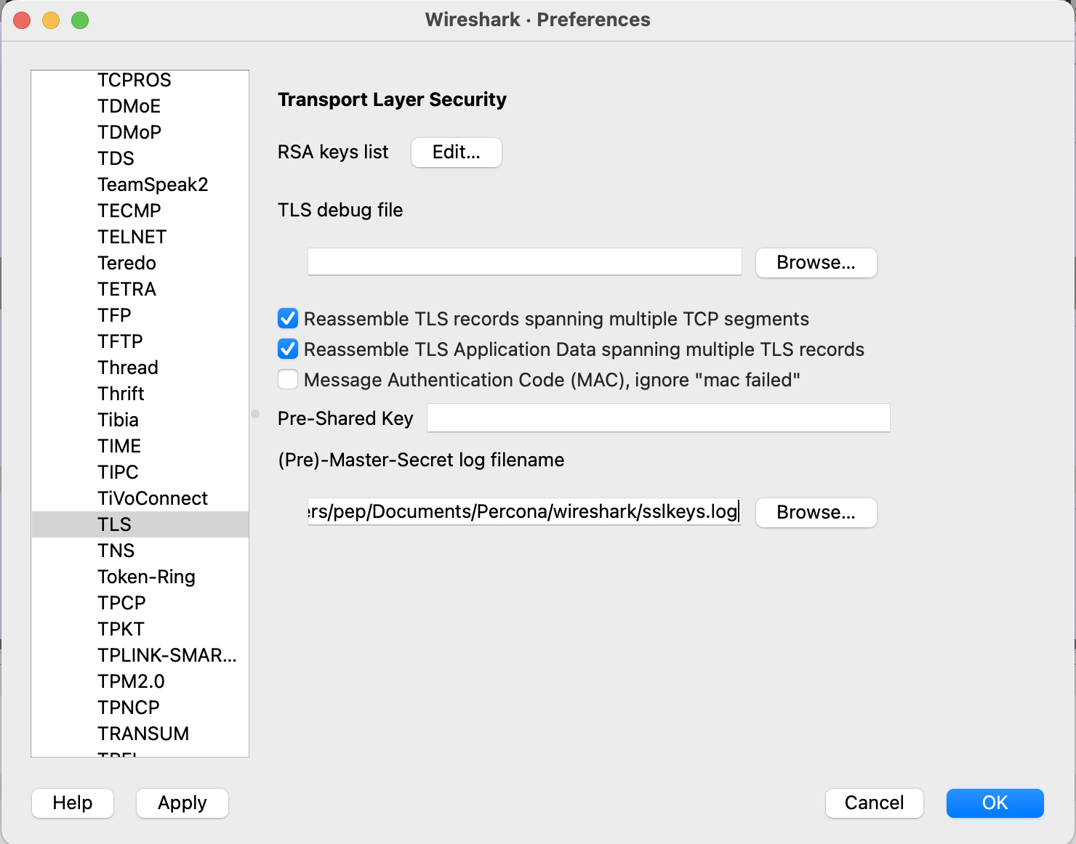Uncheck reassemble TLS Application Data option
Viewport: 1076px width, 844px height.
[x=288, y=349]
